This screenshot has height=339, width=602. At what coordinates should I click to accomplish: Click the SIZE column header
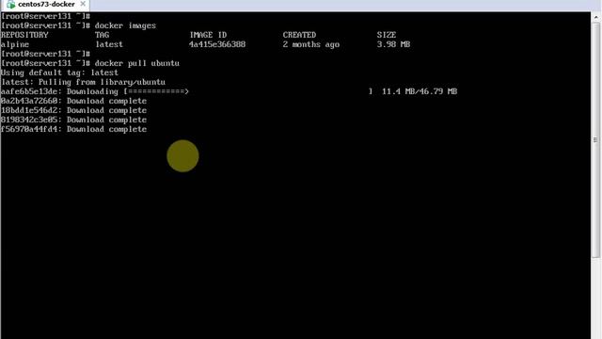pyautogui.click(x=387, y=35)
